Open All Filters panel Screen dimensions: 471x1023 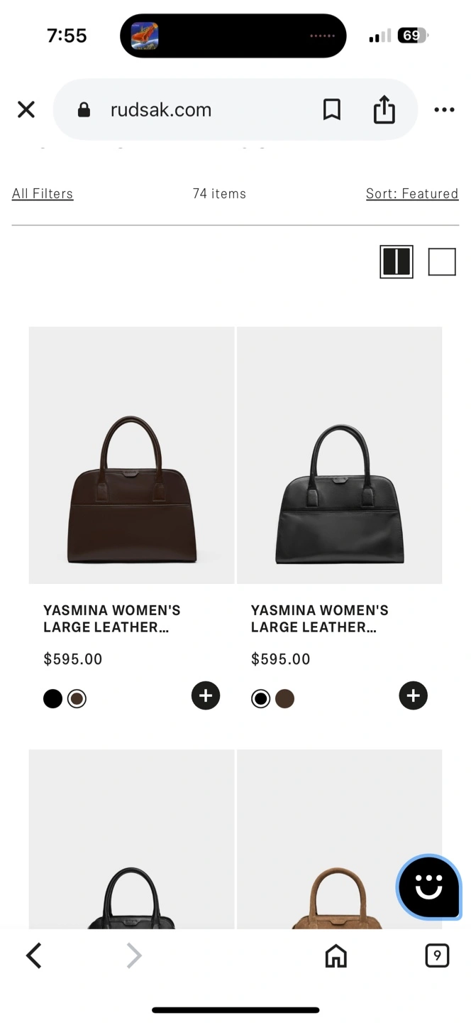pyautogui.click(x=43, y=193)
